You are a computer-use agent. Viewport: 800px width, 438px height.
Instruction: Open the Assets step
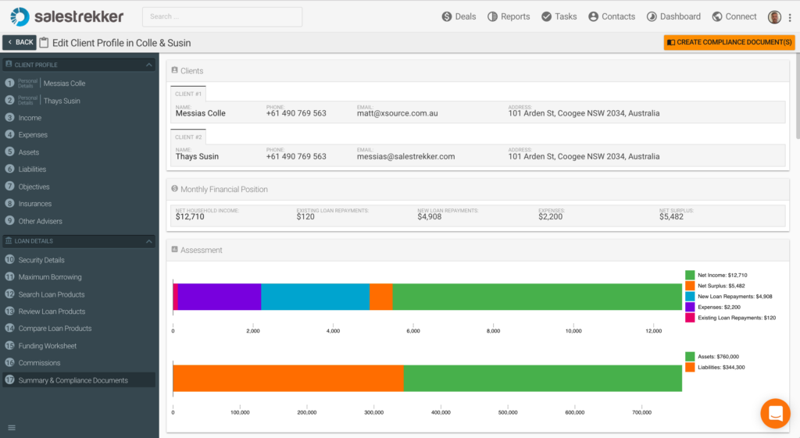pyautogui.click(x=79, y=152)
